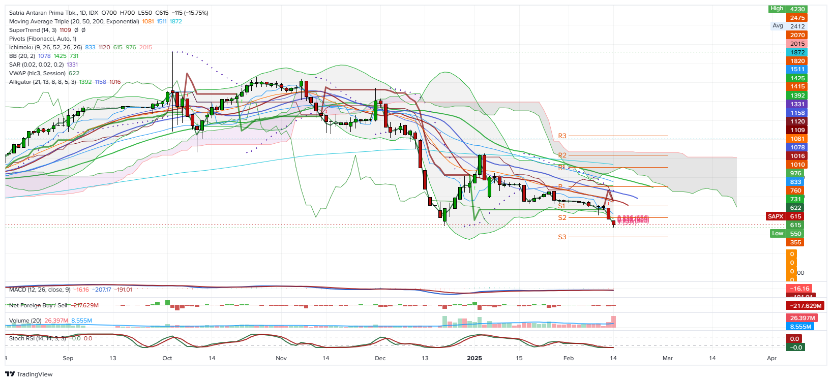
Task: Click Dec on the time axis
Action: [x=380, y=358]
